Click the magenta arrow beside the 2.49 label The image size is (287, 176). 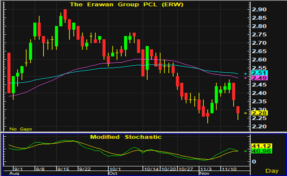pyautogui.click(x=245, y=78)
